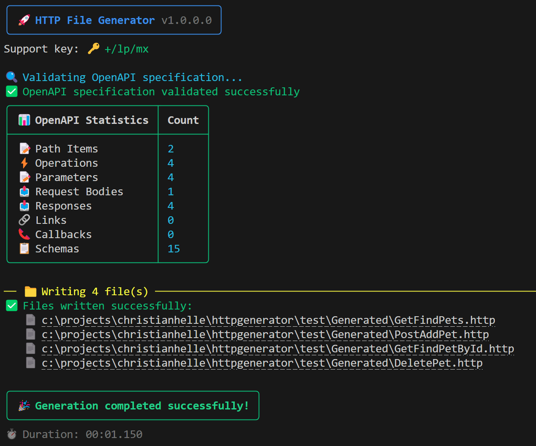This screenshot has width=536, height=446.
Task: Click the rocket icon in the title box
Action: coord(24,20)
